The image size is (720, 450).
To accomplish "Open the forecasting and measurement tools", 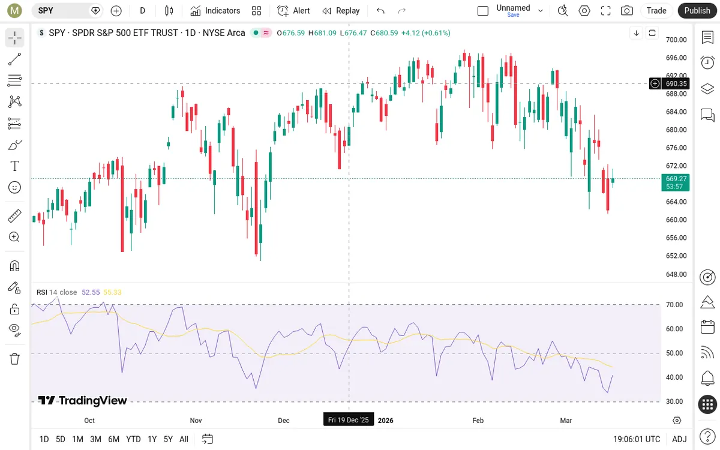I will (x=15, y=124).
